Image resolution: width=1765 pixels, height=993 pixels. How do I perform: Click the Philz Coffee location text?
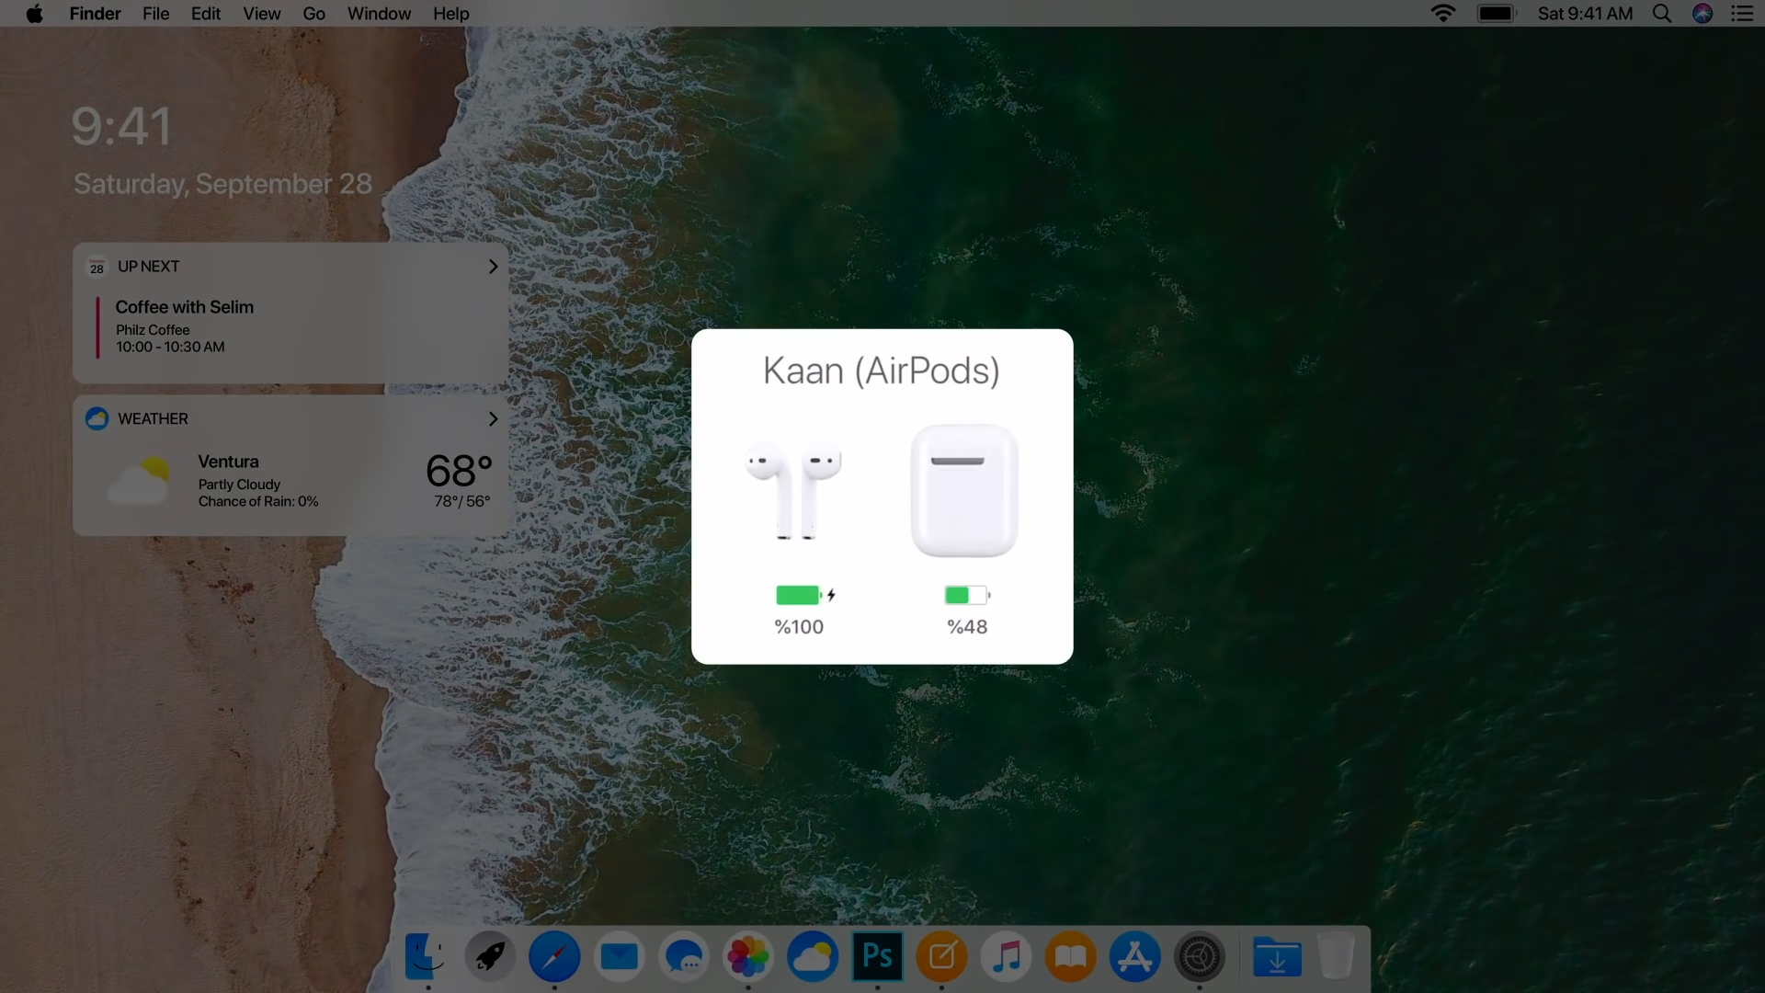(153, 330)
